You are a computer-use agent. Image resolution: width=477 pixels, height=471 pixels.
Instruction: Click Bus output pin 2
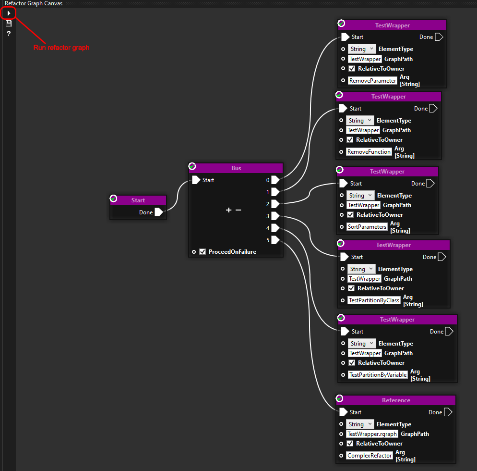275,204
